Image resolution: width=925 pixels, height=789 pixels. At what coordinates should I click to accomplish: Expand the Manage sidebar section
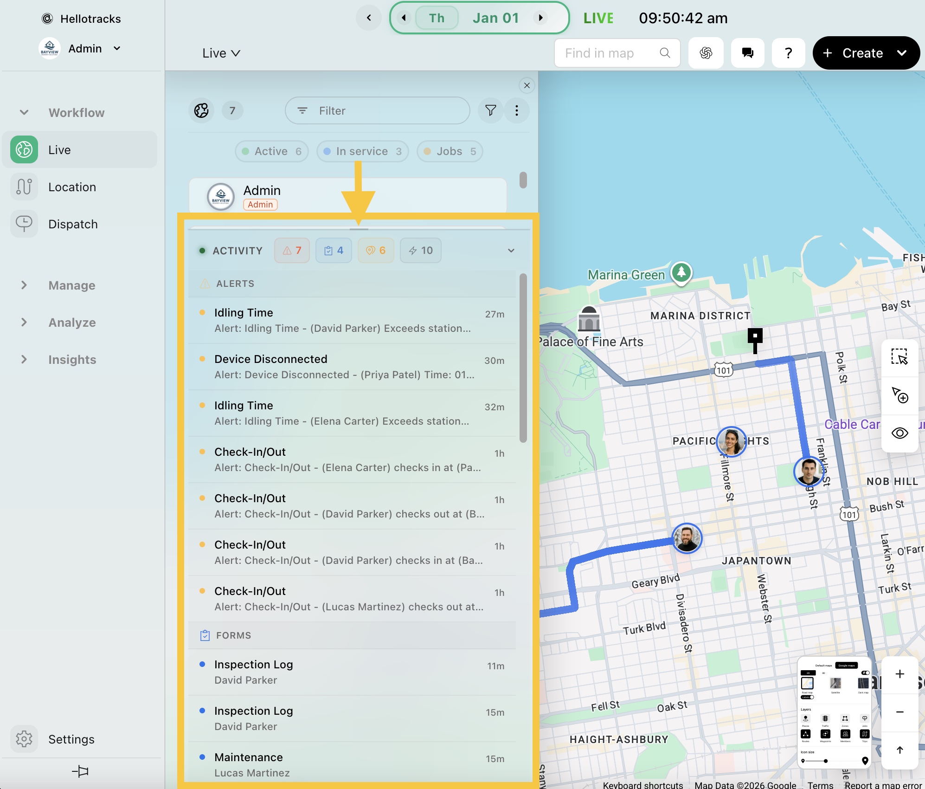click(x=72, y=285)
